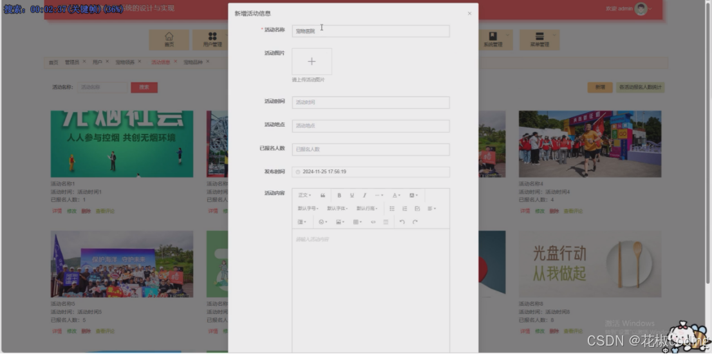This screenshot has width=712, height=354.
Task: Toggle bold formatting in the editor
Action: (339, 196)
